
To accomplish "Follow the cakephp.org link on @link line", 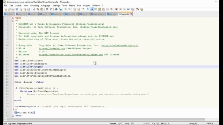I will click(52, 49).
